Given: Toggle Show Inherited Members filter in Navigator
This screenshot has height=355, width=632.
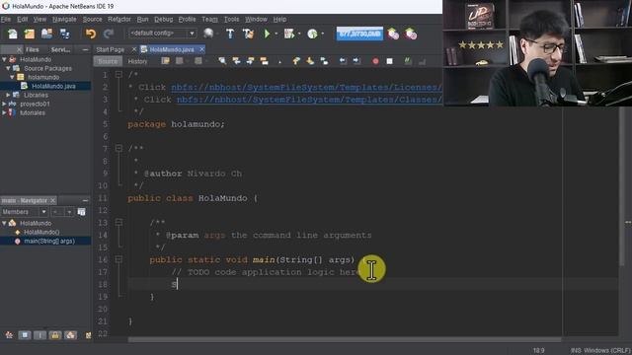Looking at the screenshot, I should click(9, 335).
